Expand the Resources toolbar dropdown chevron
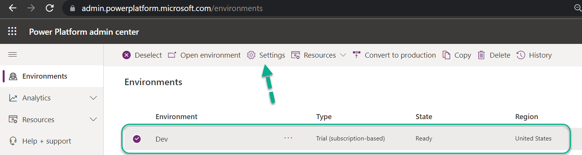The image size is (582, 155). [343, 55]
